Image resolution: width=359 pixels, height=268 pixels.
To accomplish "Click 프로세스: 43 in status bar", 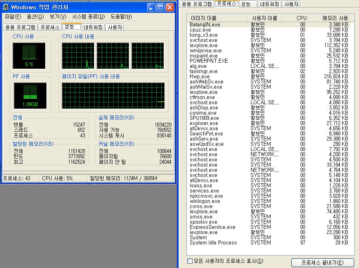I will (16, 178).
